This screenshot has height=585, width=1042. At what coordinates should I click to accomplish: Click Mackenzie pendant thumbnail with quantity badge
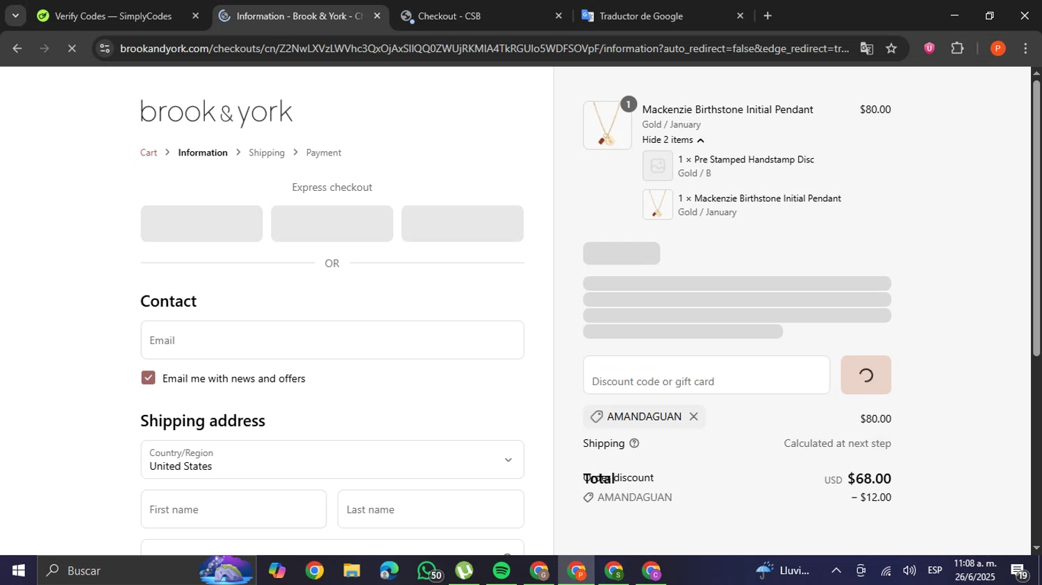[607, 125]
